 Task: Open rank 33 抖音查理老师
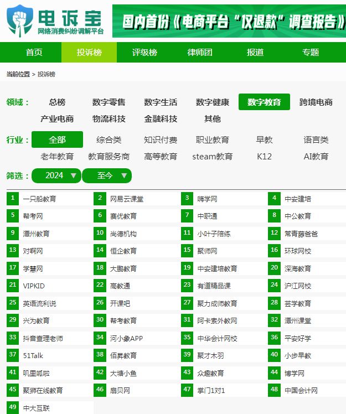[x=43, y=338]
